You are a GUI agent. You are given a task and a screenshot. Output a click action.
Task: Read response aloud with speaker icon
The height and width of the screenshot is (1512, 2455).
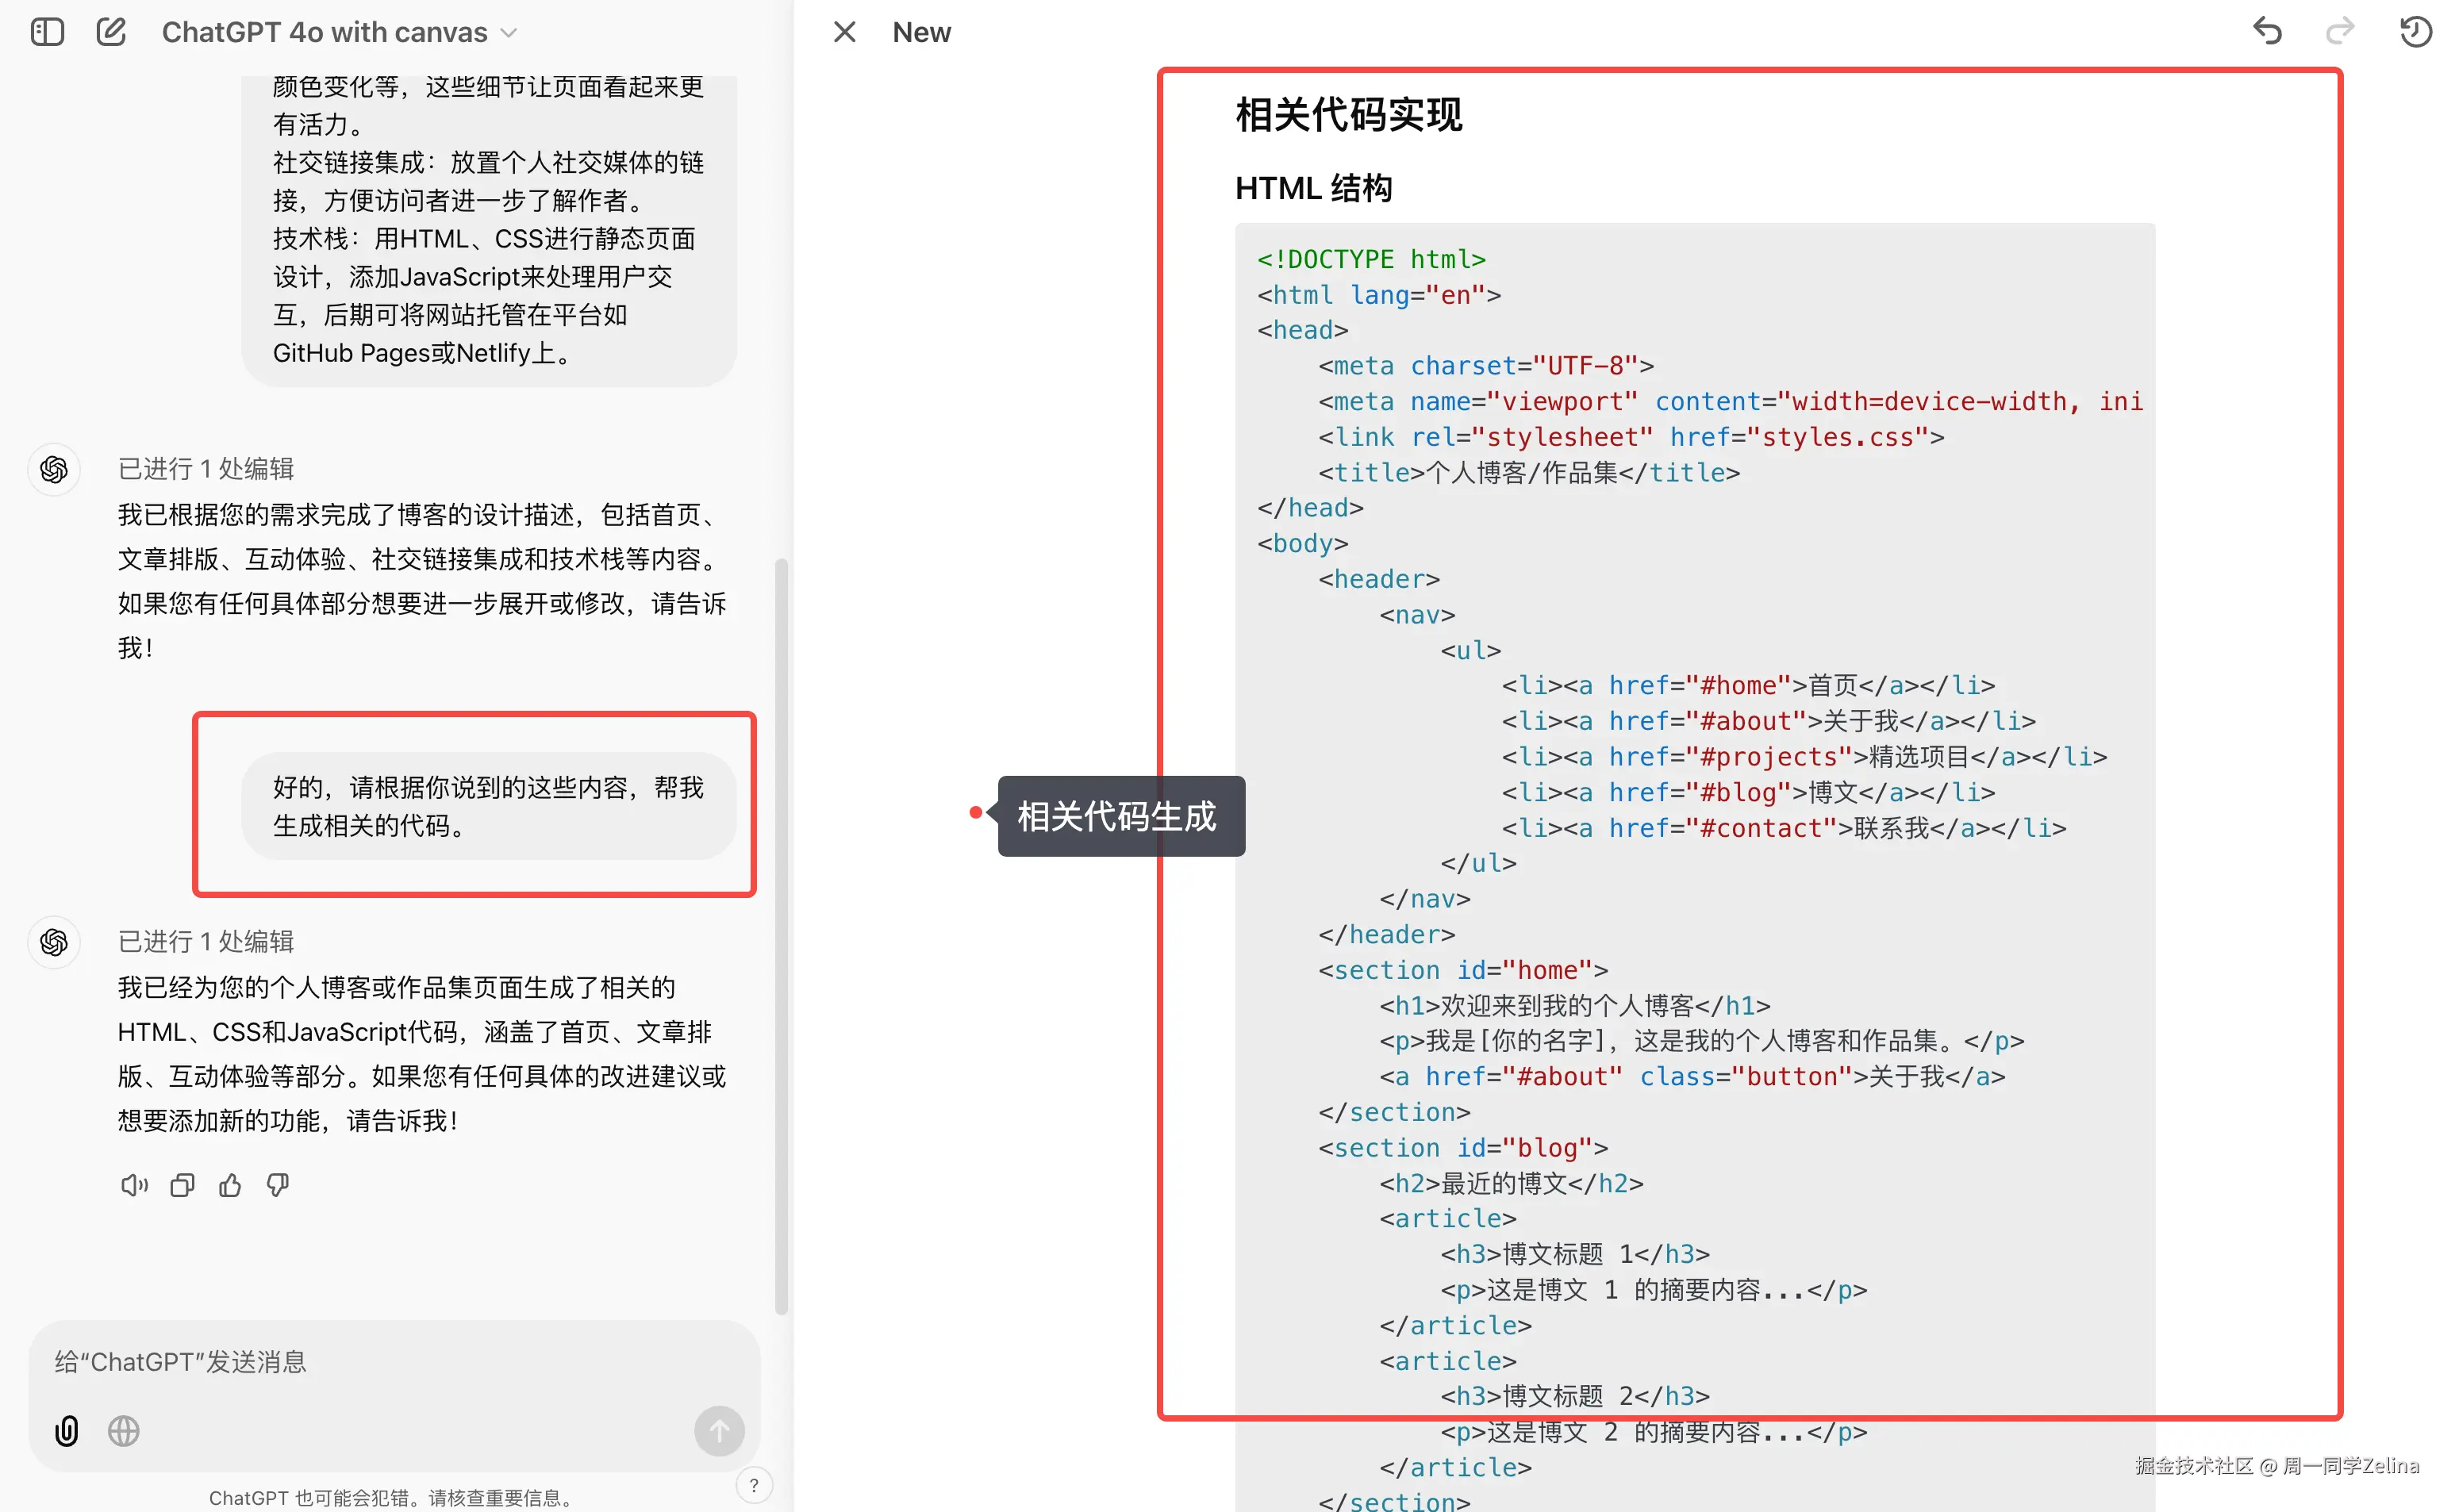click(133, 1184)
